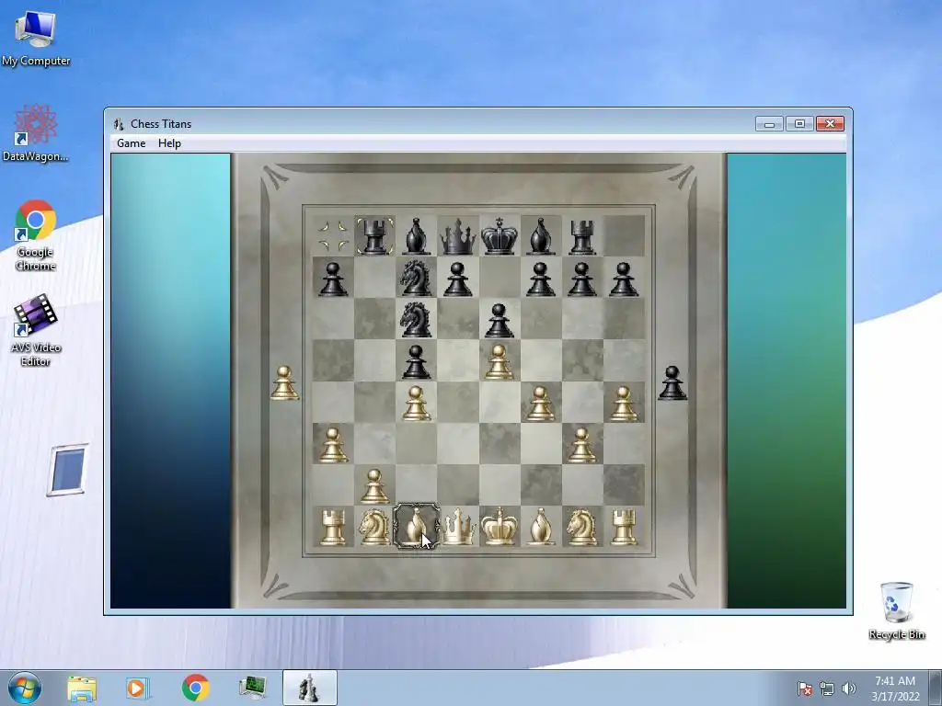Click the empty b7 square beside c7 knight
942x706 pixels.
[x=375, y=278]
